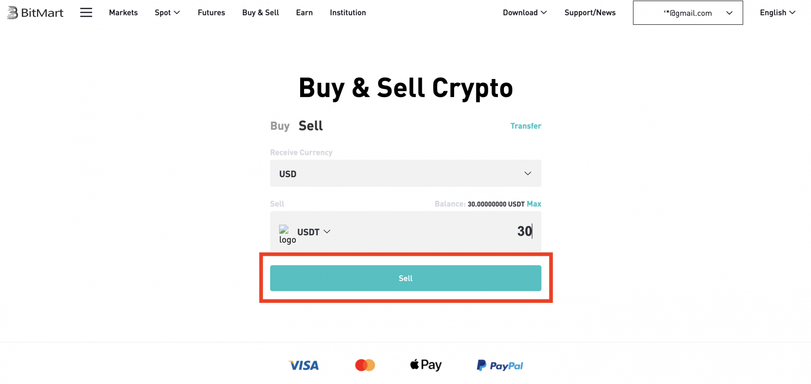Image resolution: width=811 pixels, height=384 pixels.
Task: Open the English language dropdown
Action: pos(777,13)
